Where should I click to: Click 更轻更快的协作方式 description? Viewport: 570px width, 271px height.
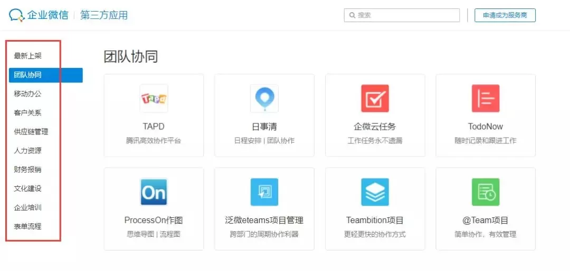pyautogui.click(x=375, y=234)
